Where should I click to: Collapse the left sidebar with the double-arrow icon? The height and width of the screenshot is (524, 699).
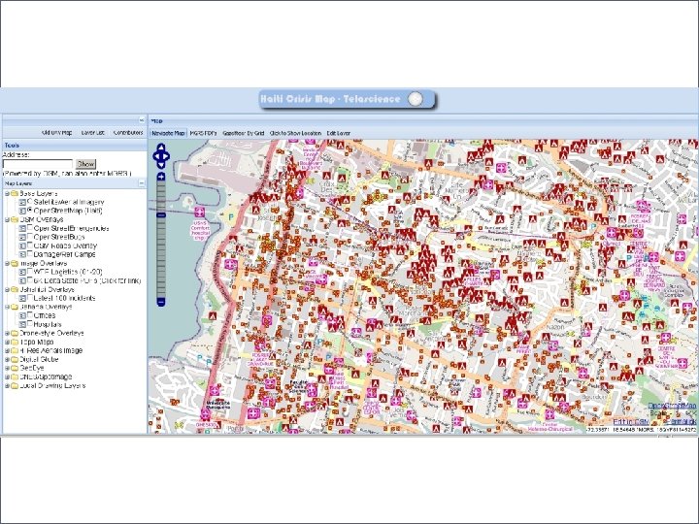(142, 120)
